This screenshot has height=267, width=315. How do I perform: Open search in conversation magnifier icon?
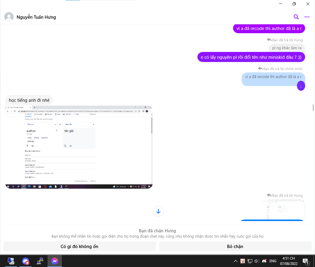(296, 17)
